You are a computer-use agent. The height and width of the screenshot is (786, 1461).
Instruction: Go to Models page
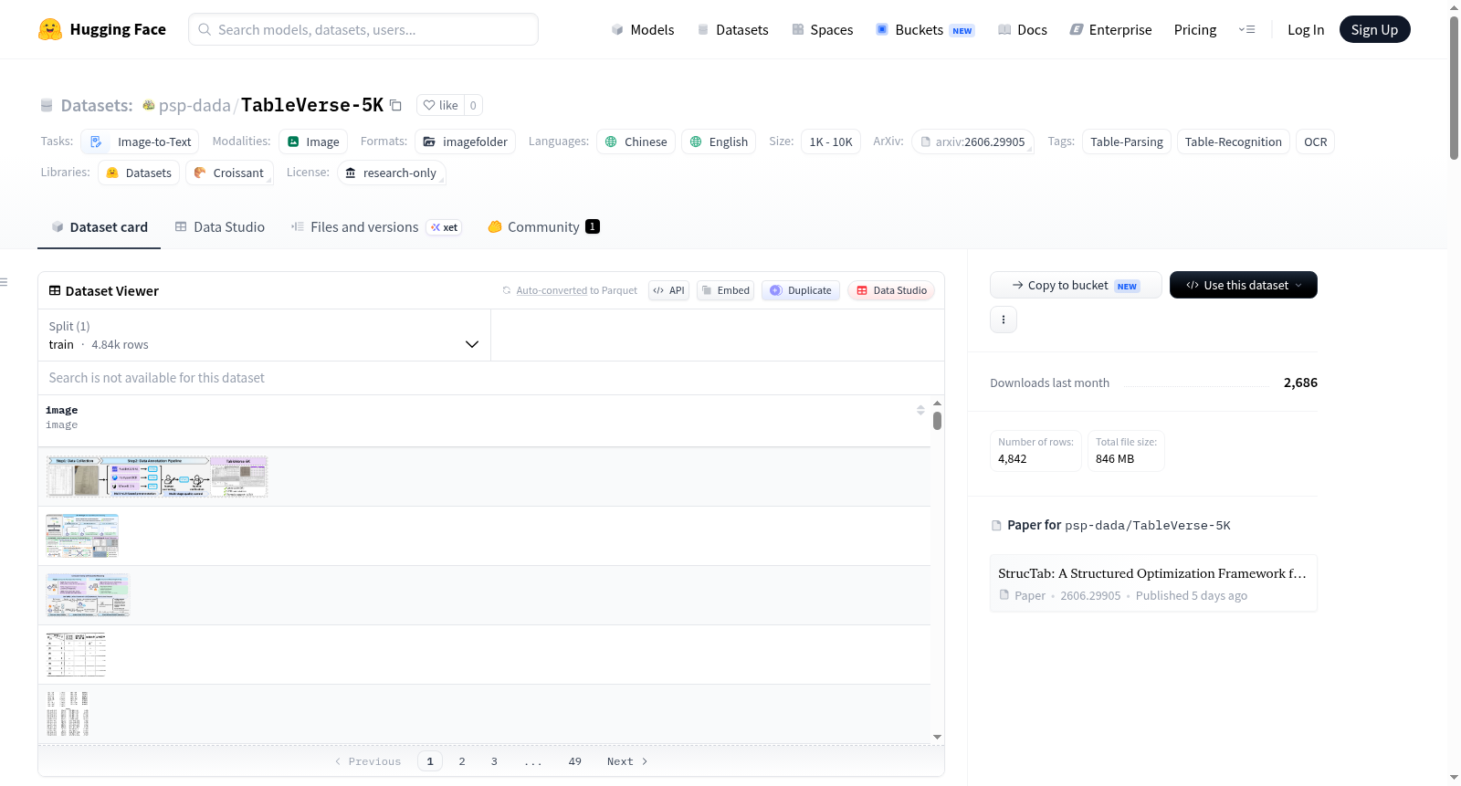click(x=643, y=29)
